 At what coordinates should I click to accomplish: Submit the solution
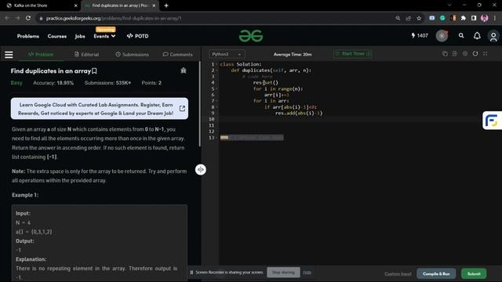click(x=474, y=273)
